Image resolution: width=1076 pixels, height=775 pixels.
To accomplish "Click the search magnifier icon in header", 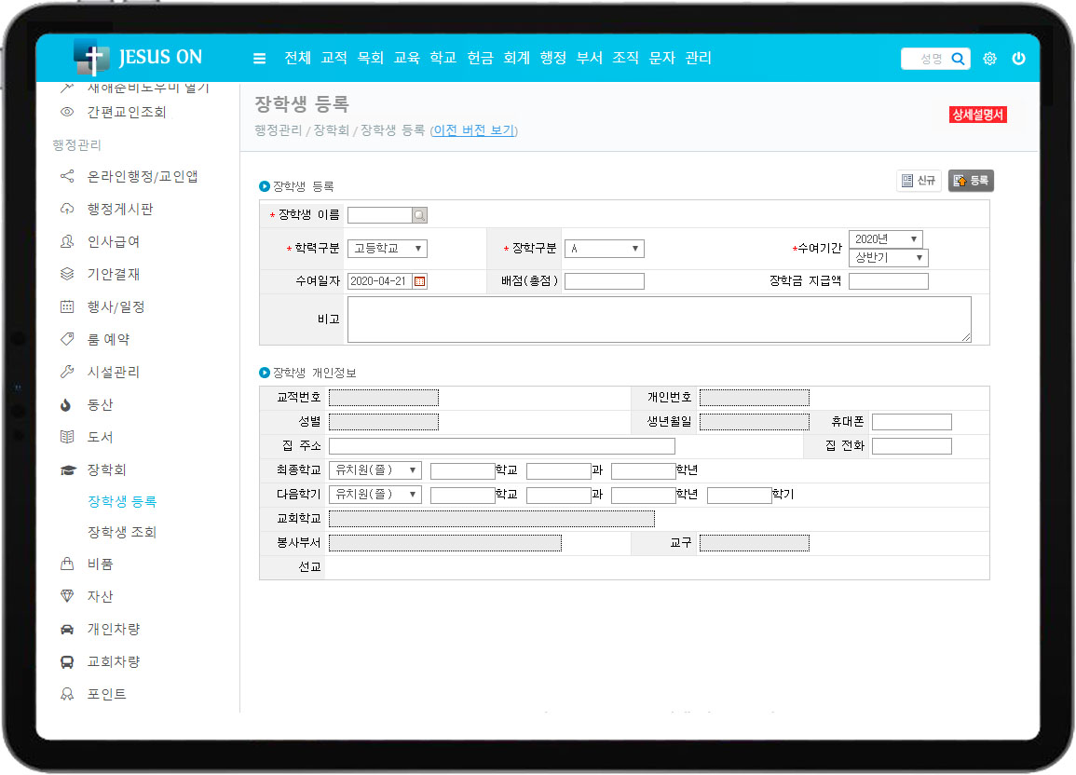I will [x=958, y=59].
